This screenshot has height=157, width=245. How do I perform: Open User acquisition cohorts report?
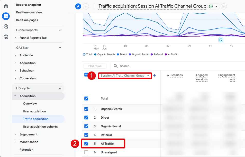pyautogui.click(x=40, y=127)
